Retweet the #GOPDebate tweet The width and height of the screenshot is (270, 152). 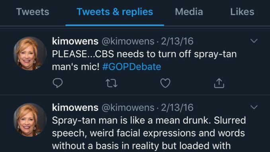coord(112,83)
